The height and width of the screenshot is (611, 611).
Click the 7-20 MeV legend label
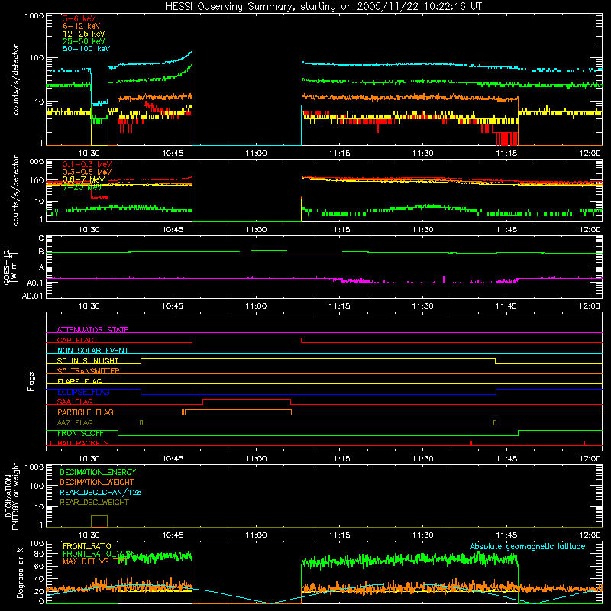point(82,187)
